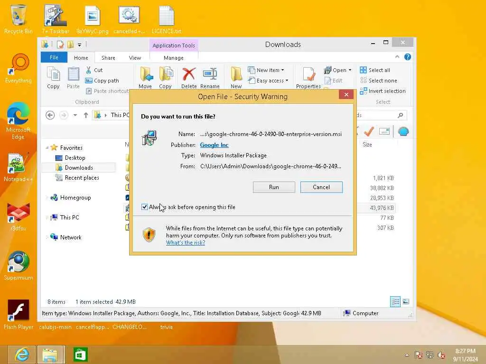This screenshot has height=364, width=486.
Task: Click the blue shell toolbar icon
Action: pyautogui.click(x=403, y=132)
